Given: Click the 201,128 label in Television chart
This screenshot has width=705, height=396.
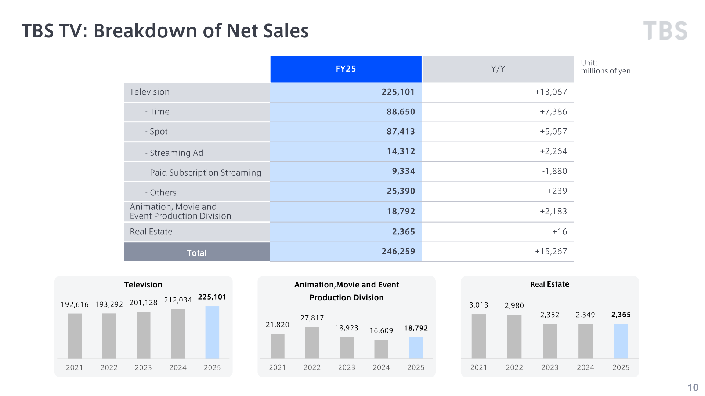Looking at the screenshot, I should (x=143, y=303).
